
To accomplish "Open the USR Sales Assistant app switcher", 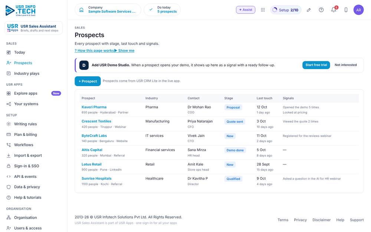I will click(x=34, y=28).
